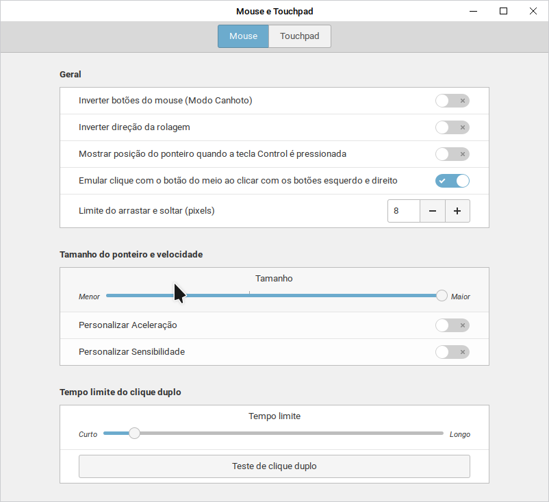Enable Personalizar Aceleração toggle
549x502 pixels.
(x=452, y=325)
